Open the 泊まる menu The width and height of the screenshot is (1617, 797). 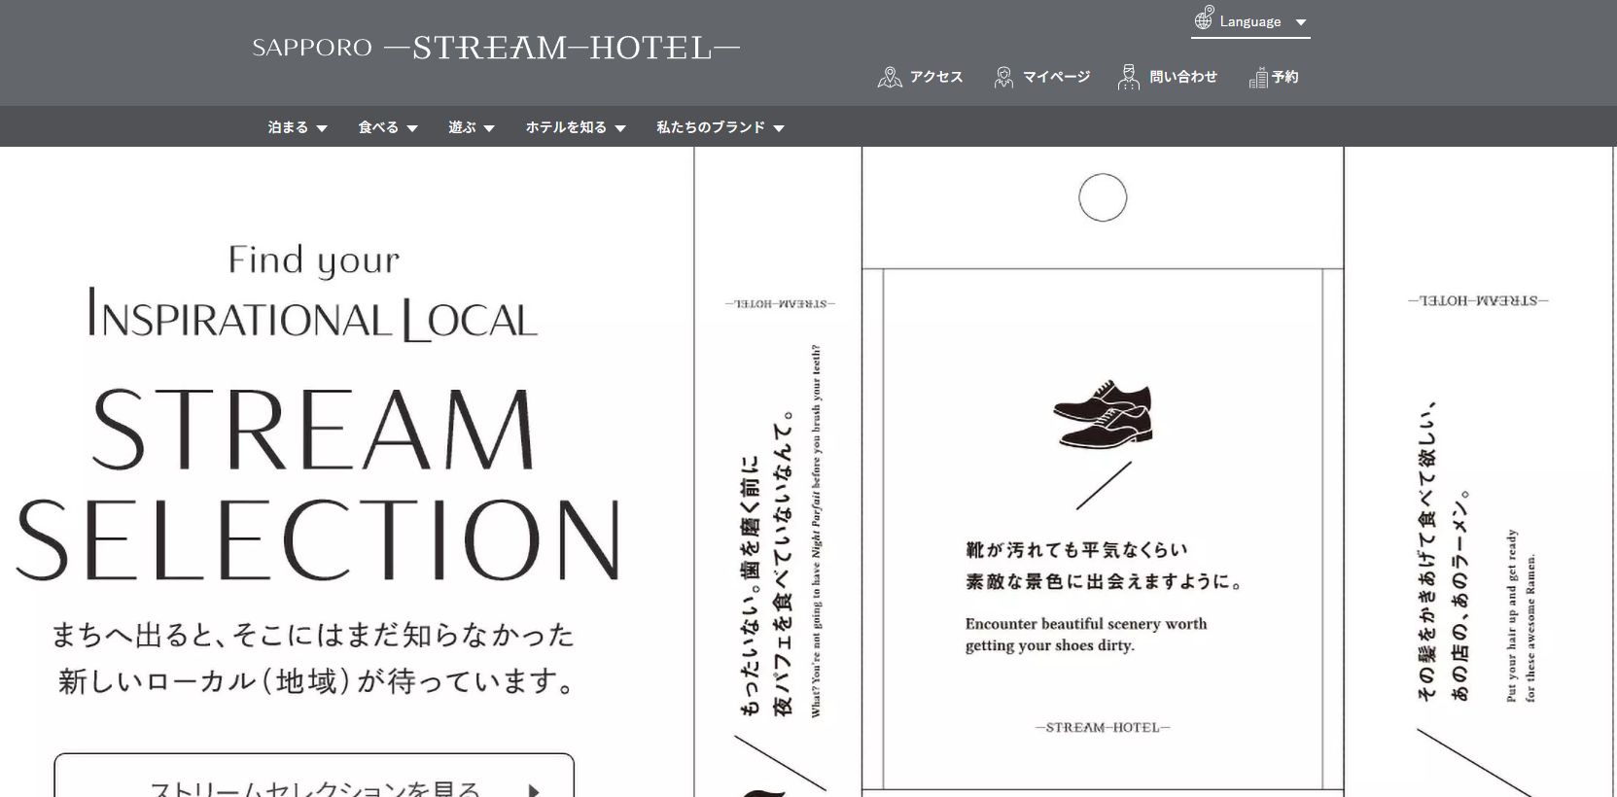pyautogui.click(x=288, y=127)
